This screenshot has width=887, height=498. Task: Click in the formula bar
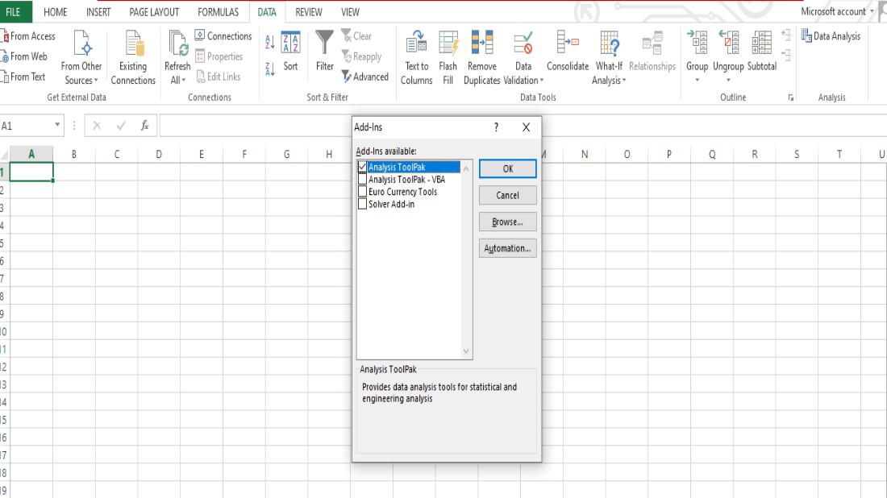tap(255, 126)
